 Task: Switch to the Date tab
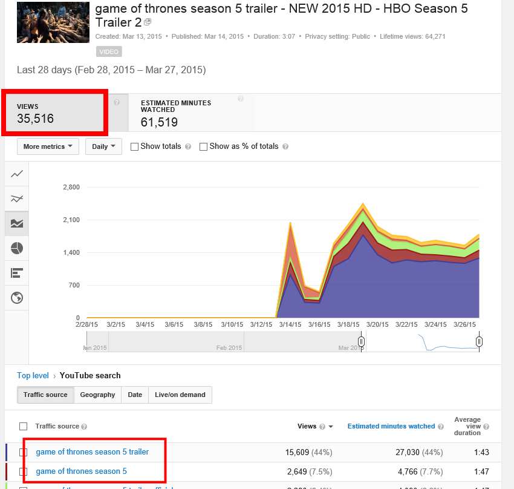(135, 395)
